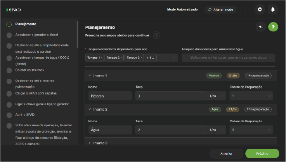Click the Insumo 1 Nome field
Image resolution: width=286 pixels, height=162 pixels.
pos(109,96)
